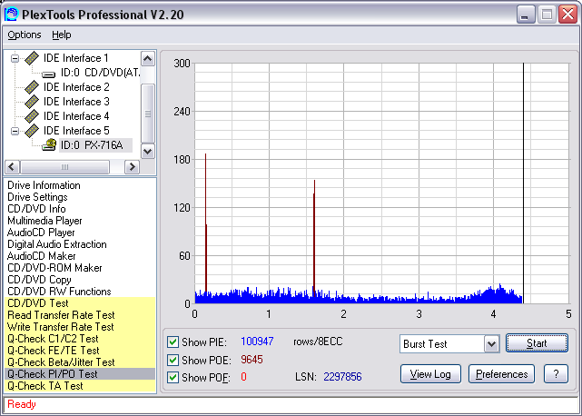Start the PI/PO test
The image size is (582, 416).
pyautogui.click(x=537, y=343)
